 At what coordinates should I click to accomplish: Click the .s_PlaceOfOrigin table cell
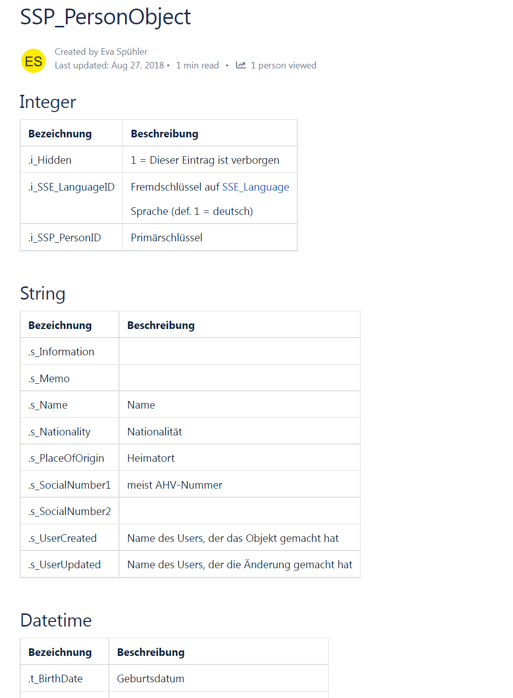[66, 458]
